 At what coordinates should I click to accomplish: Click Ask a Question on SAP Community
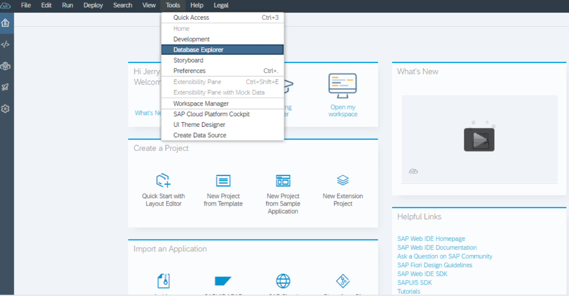click(x=445, y=256)
